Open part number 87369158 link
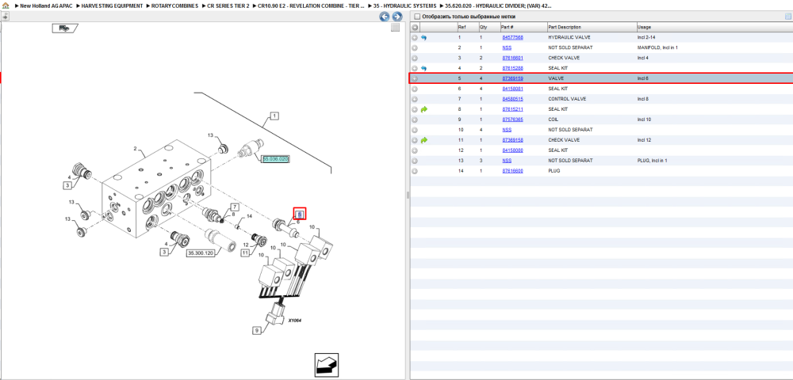 tap(512, 140)
